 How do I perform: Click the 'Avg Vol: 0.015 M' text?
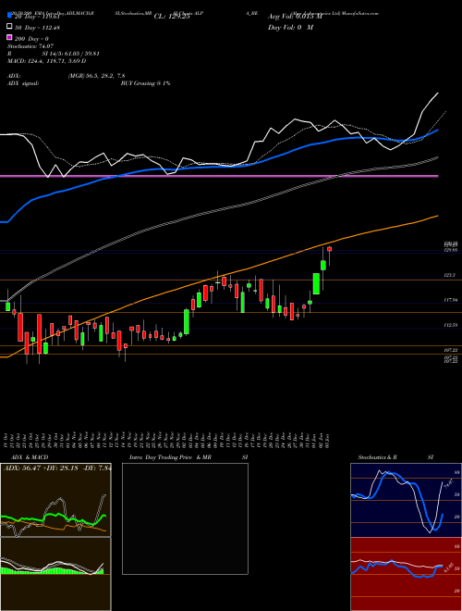click(295, 17)
